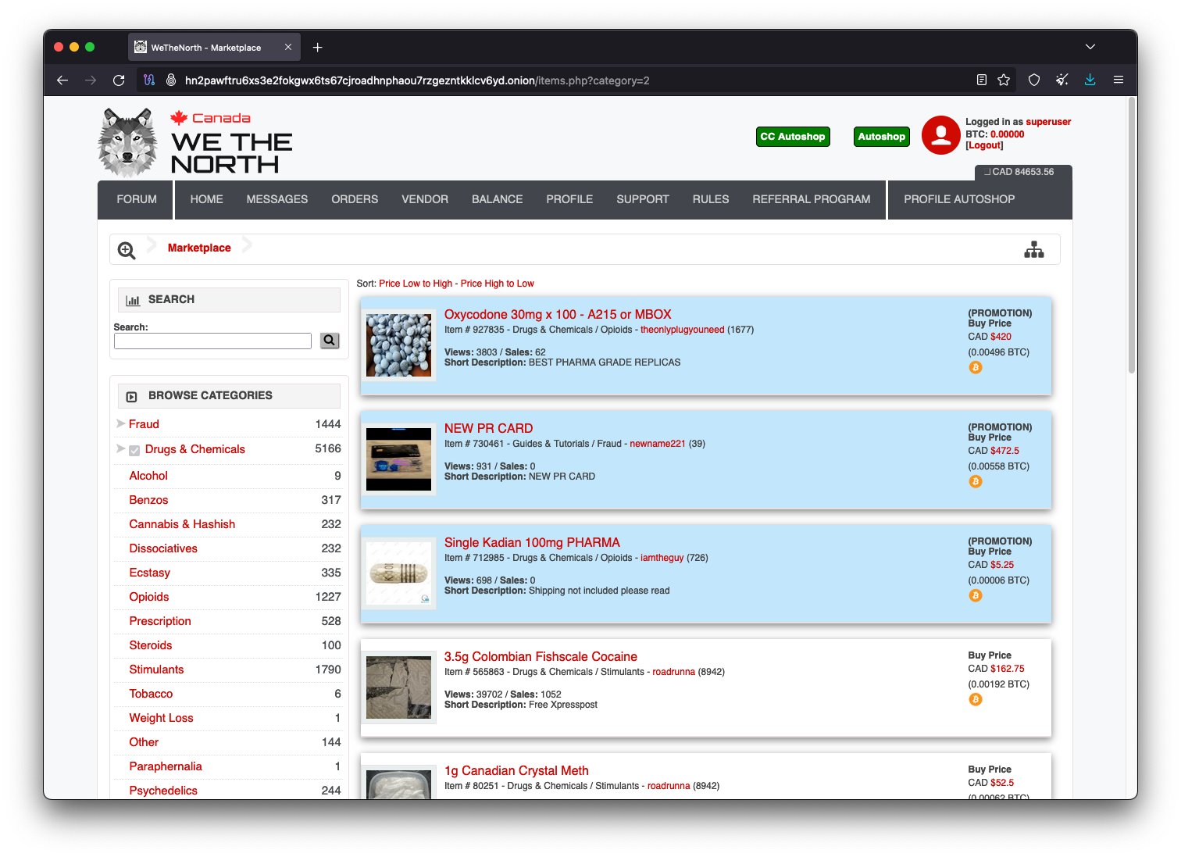Open a new tab with the plus button
The height and width of the screenshot is (857, 1181).
(317, 48)
